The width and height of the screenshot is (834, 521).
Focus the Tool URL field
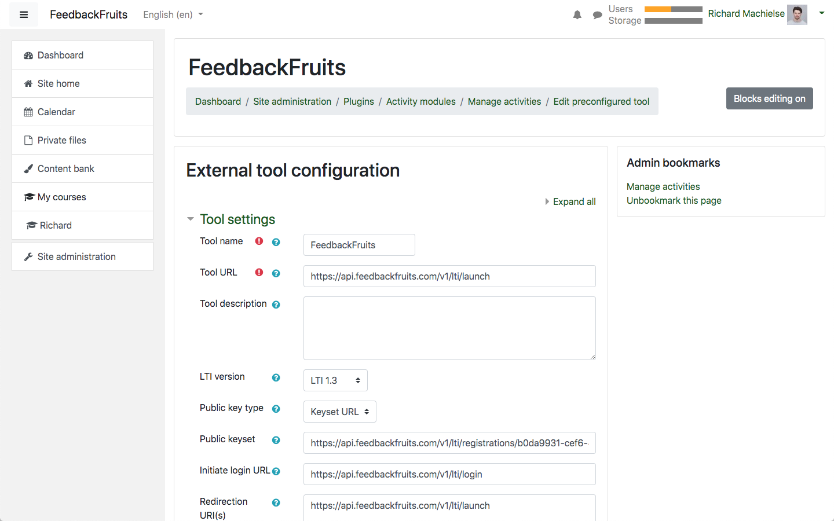pos(449,276)
